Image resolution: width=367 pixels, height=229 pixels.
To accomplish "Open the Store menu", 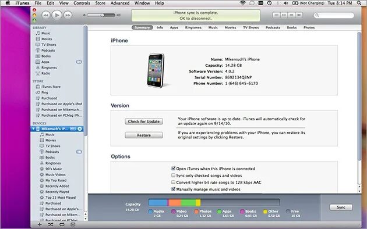I will click(x=100, y=3).
